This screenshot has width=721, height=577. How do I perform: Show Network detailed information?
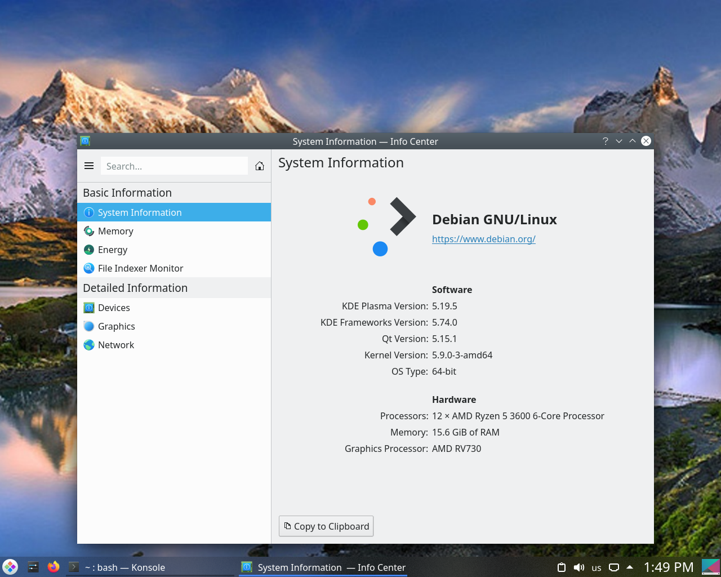(115, 345)
